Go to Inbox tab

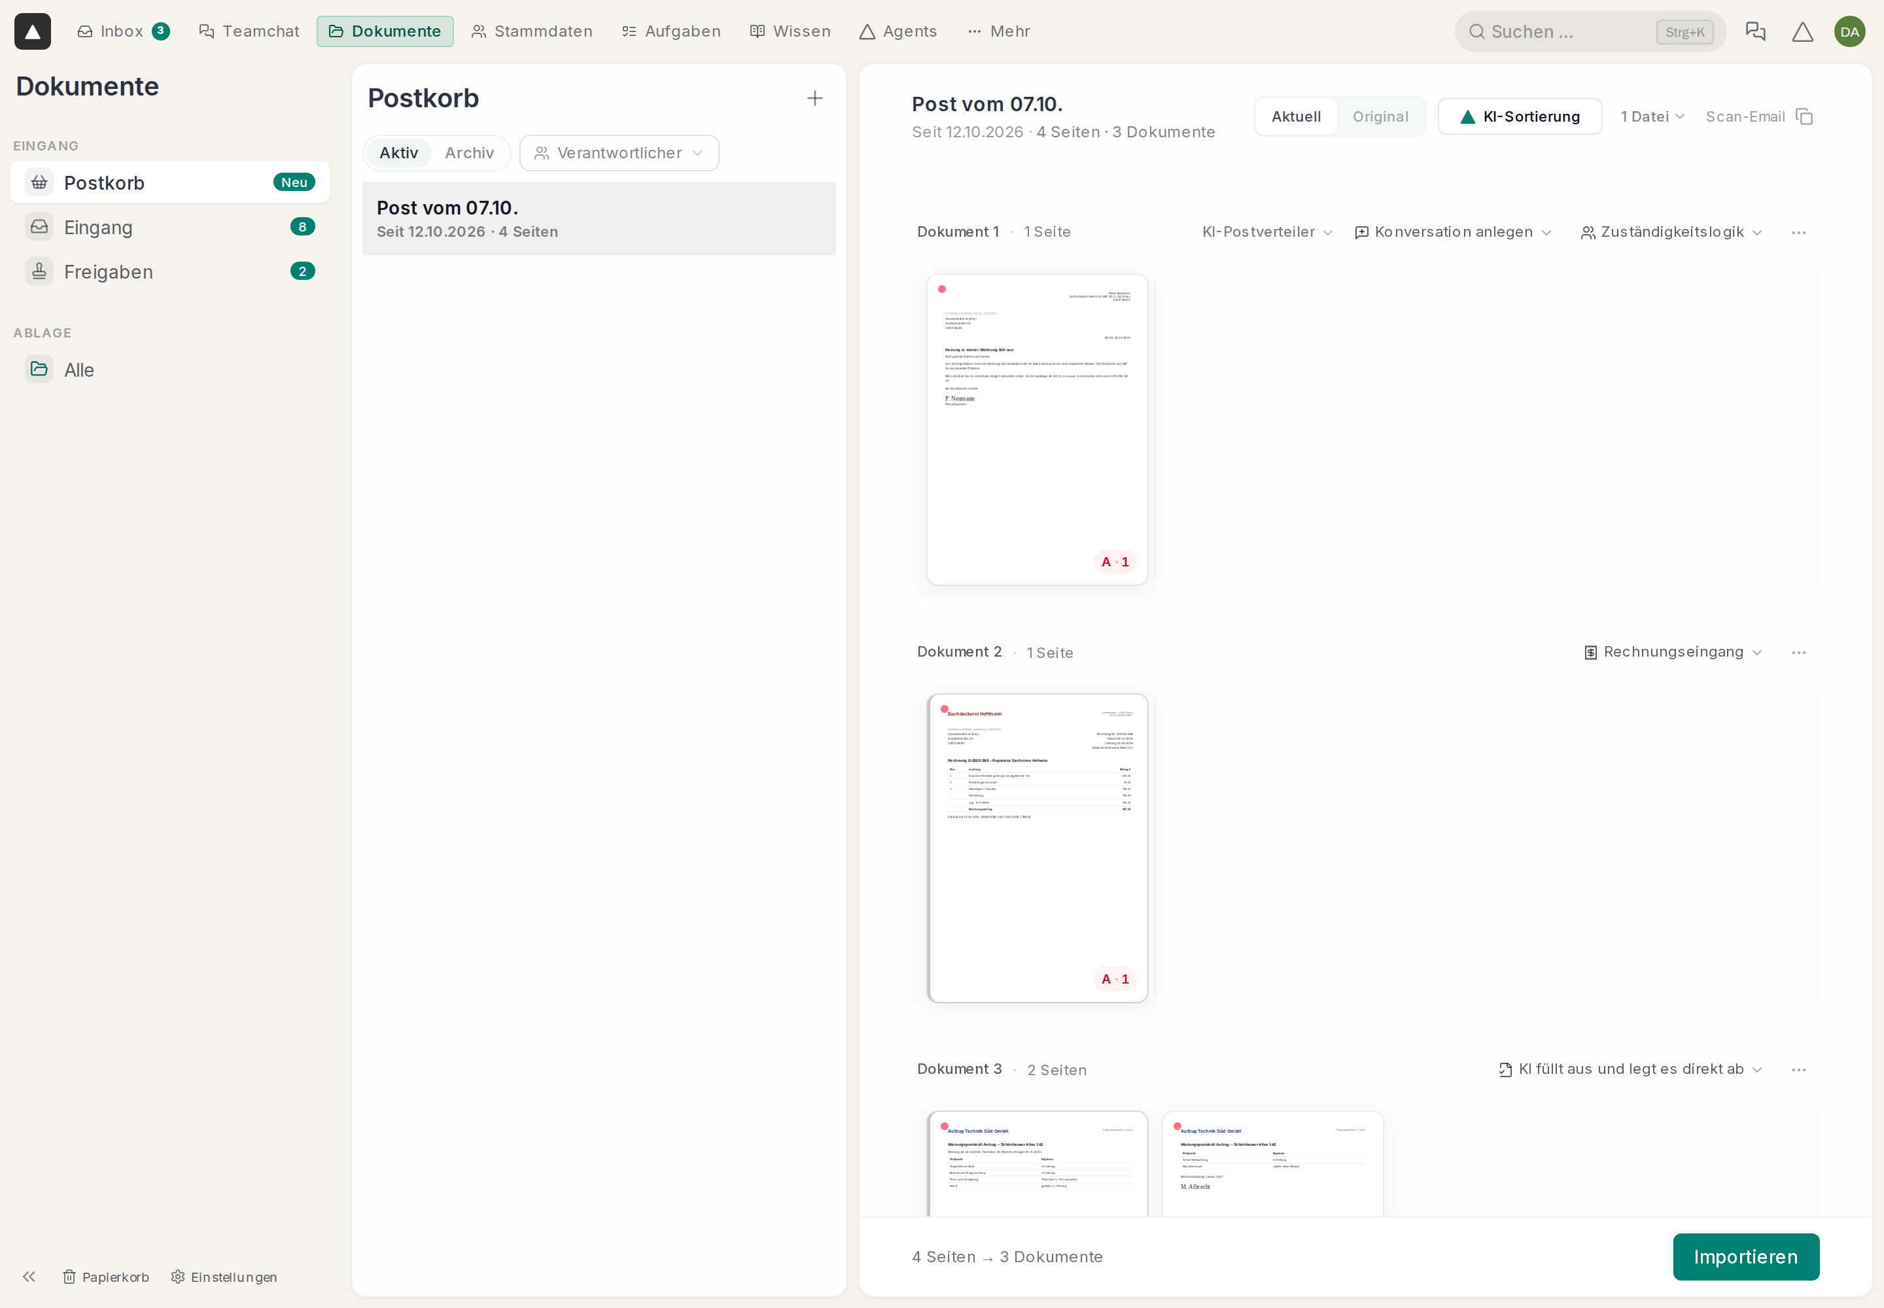tap(123, 31)
